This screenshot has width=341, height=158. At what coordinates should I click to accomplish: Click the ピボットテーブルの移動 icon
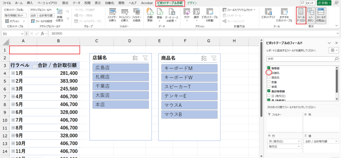pyautogui.click(x=210, y=14)
